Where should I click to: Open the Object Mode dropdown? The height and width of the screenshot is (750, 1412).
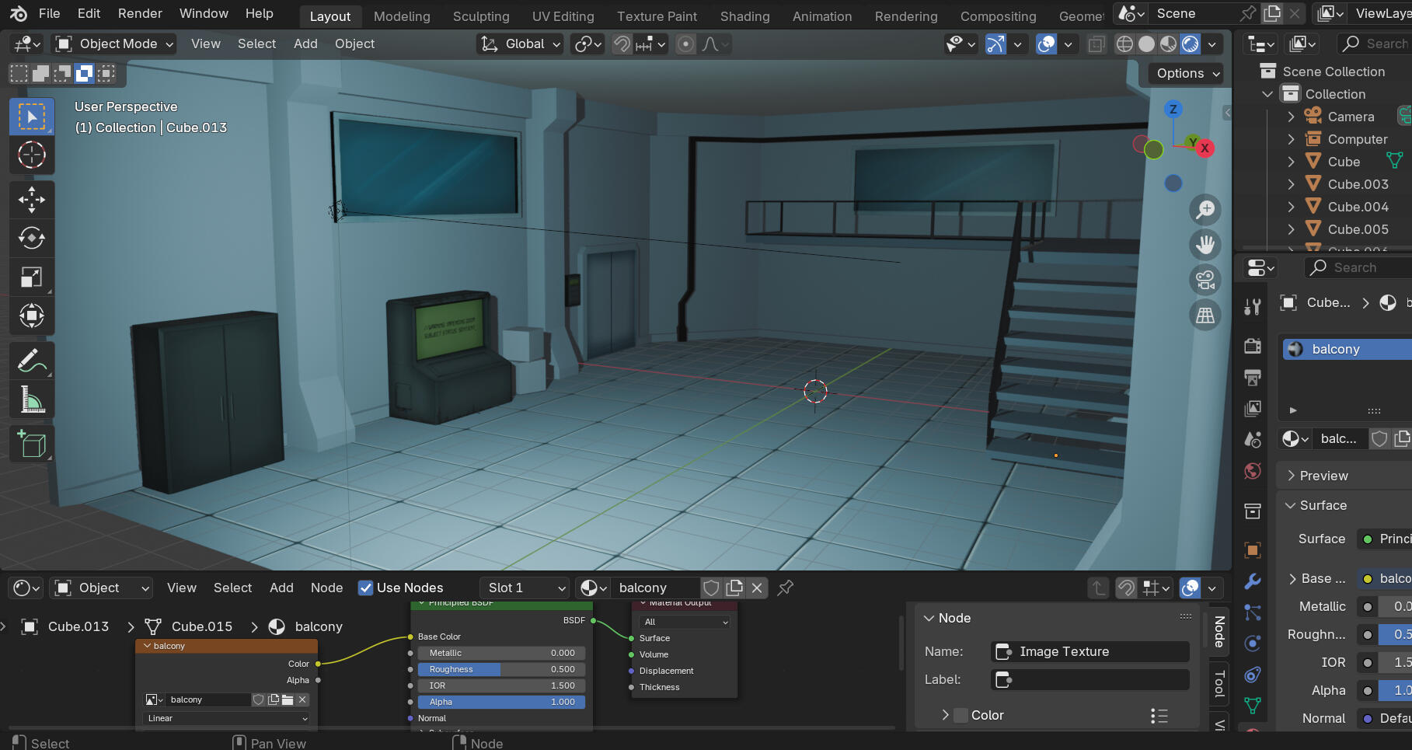click(x=114, y=44)
